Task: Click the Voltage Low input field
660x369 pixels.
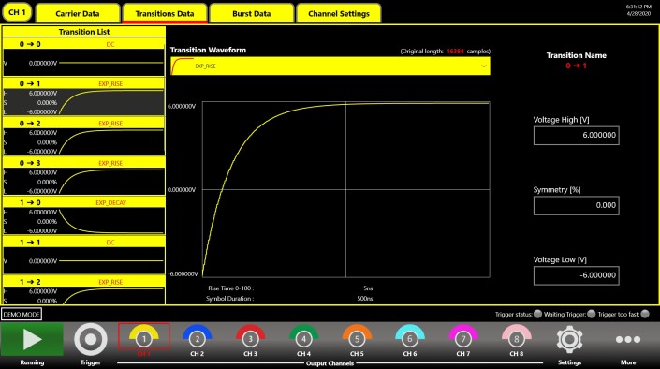Action: point(577,275)
